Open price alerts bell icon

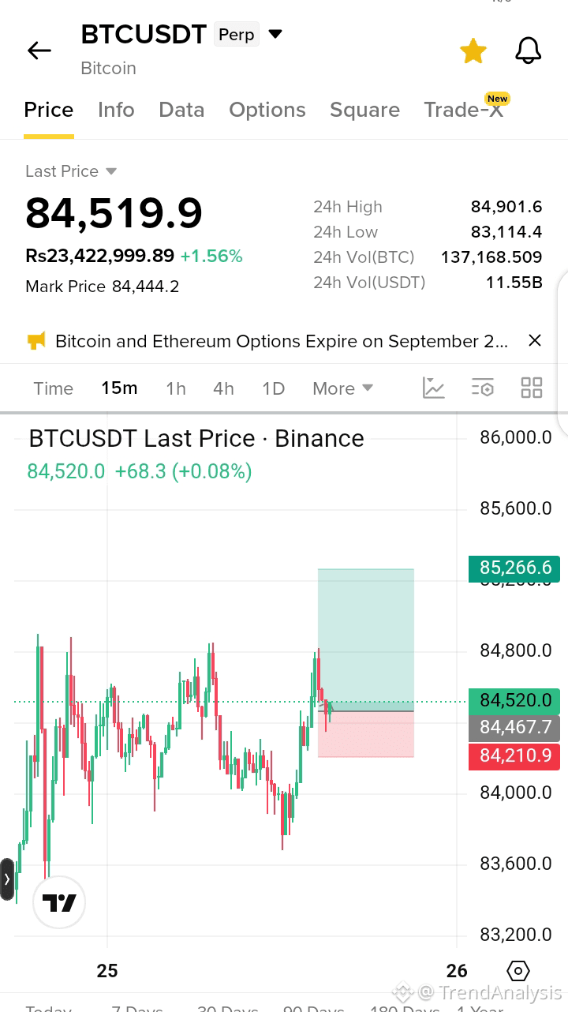pos(528,51)
